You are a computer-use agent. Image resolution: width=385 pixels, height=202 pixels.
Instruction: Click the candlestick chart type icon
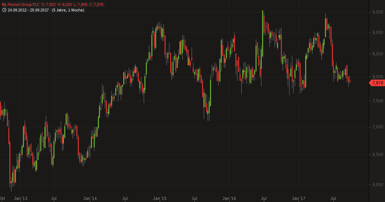[4, 4]
